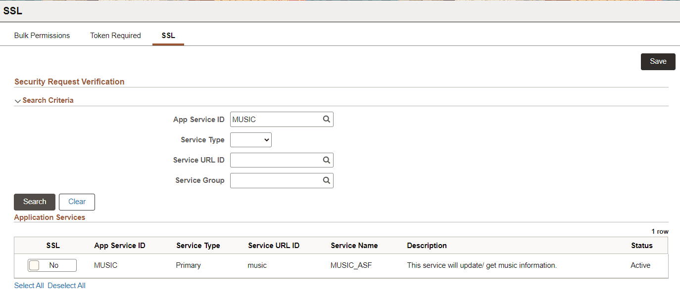The image size is (680, 294).
Task: Open the Service Type dropdown
Action: pyautogui.click(x=250, y=139)
